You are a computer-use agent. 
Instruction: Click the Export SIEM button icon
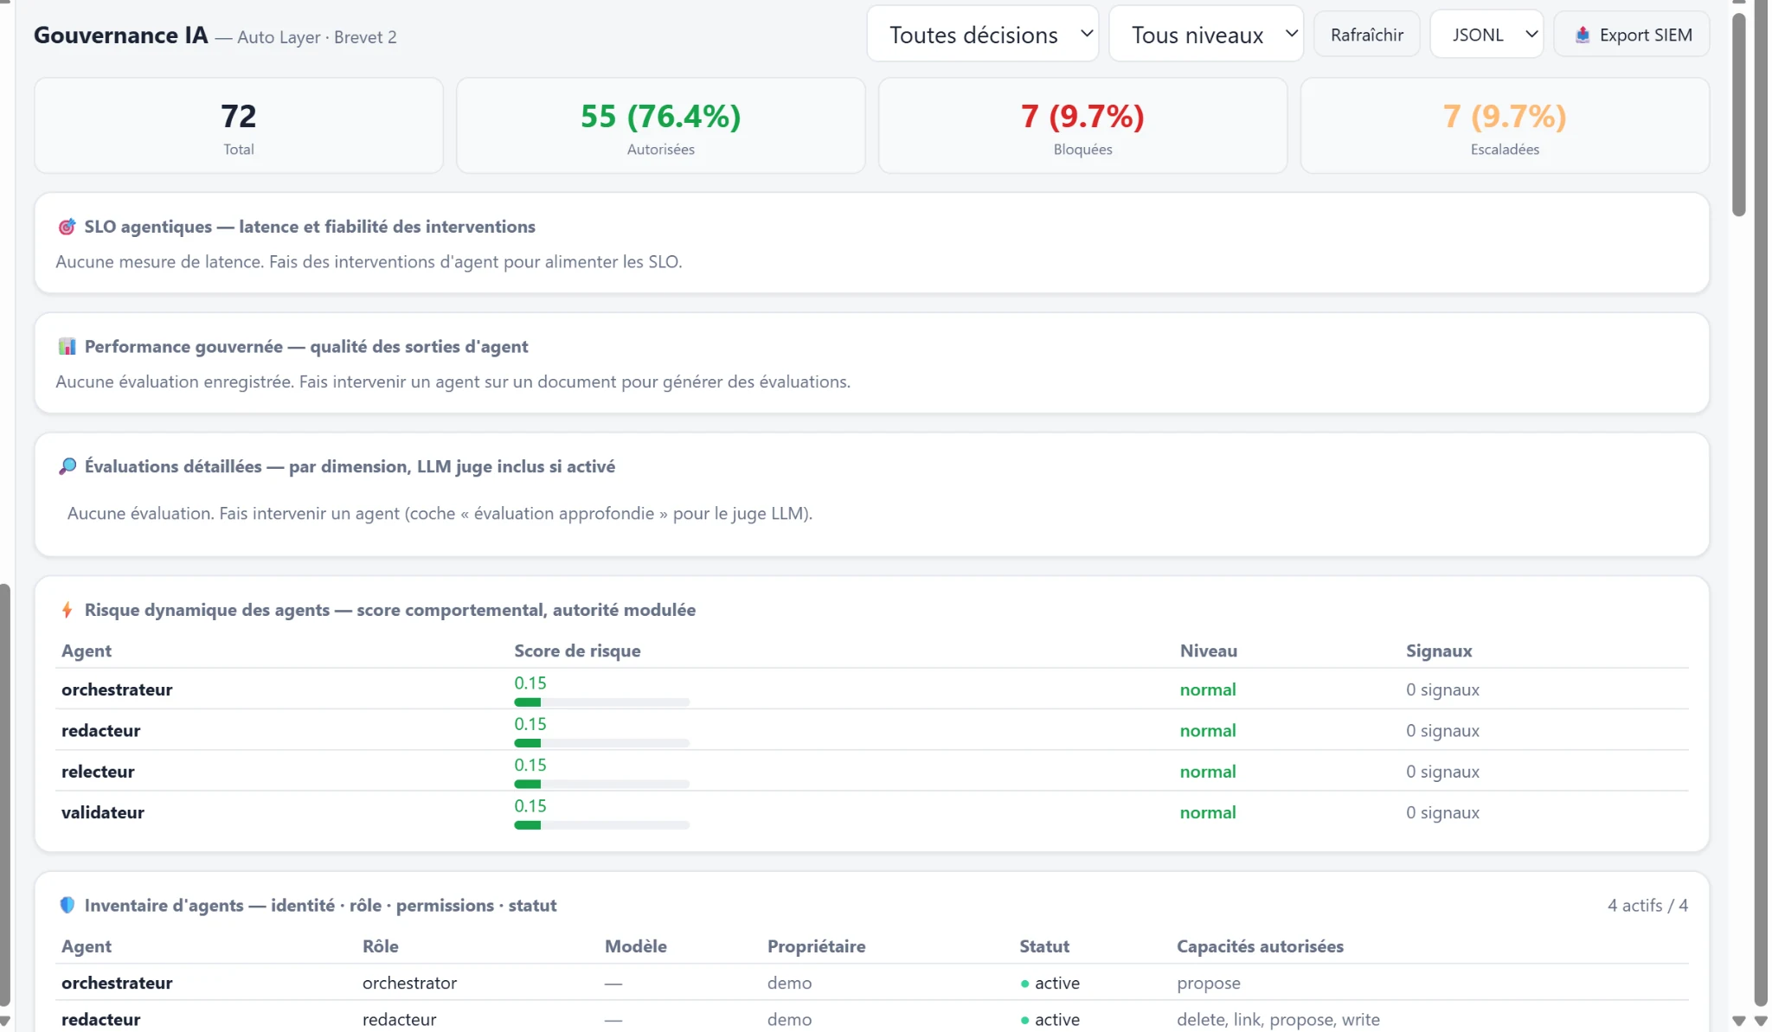[x=1583, y=35]
